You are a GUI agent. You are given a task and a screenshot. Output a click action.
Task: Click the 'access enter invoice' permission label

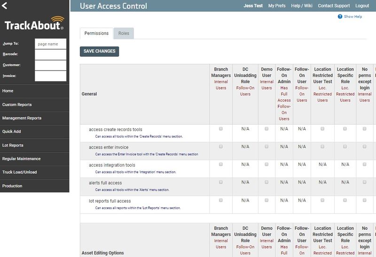click(109, 147)
